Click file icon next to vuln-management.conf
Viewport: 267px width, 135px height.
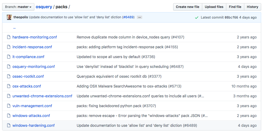9,106
